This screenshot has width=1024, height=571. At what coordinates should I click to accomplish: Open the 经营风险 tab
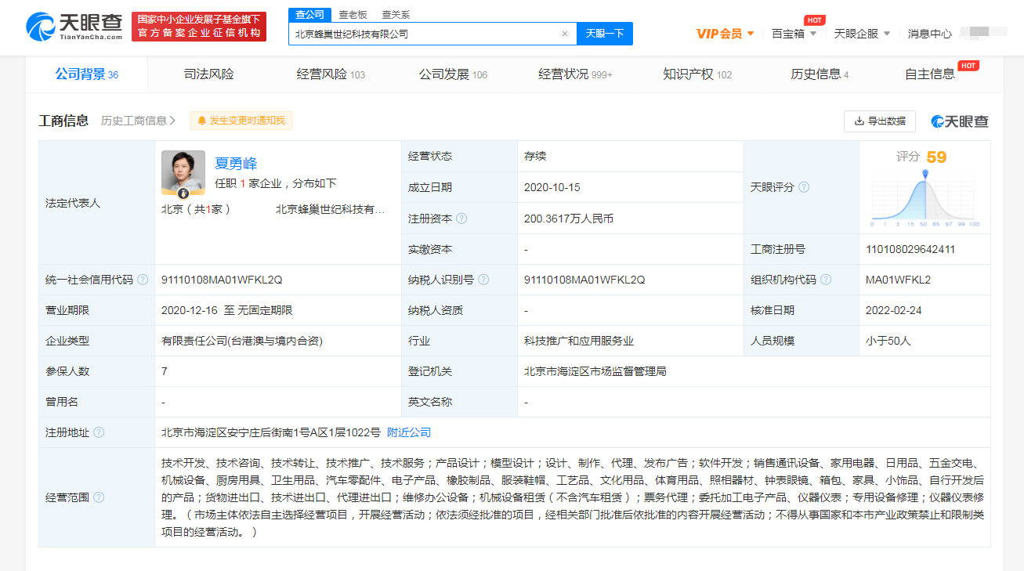click(331, 74)
